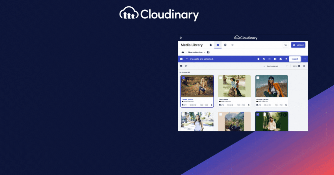Open the Orange_jacket thumbnail
The width and height of the screenshot is (334, 175).
tap(272, 86)
